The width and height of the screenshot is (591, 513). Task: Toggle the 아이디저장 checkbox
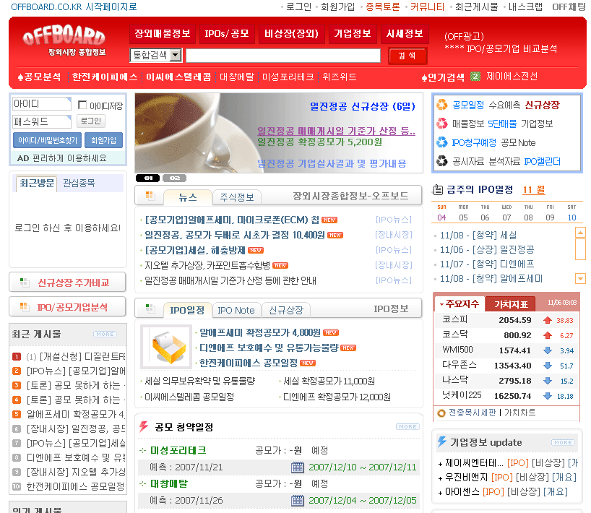click(82, 105)
